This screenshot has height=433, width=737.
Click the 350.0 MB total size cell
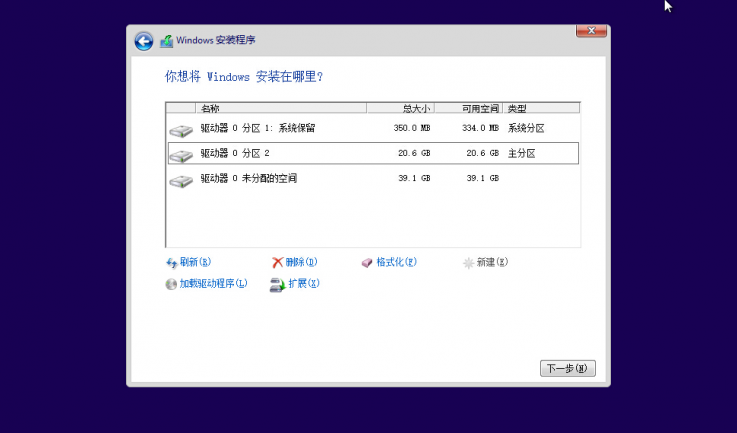pos(412,128)
